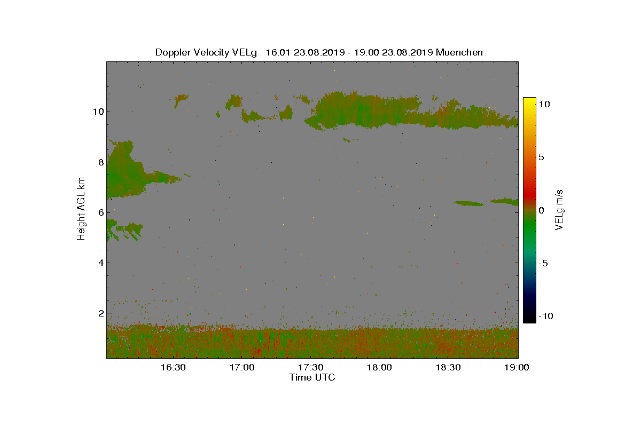
Task: Click the 17:30 time tick label
Action: 310,367
